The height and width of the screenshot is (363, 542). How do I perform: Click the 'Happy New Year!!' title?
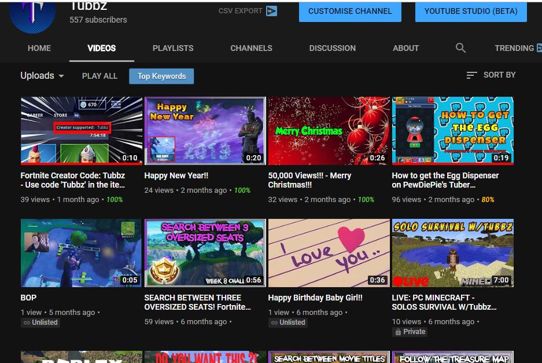176,175
